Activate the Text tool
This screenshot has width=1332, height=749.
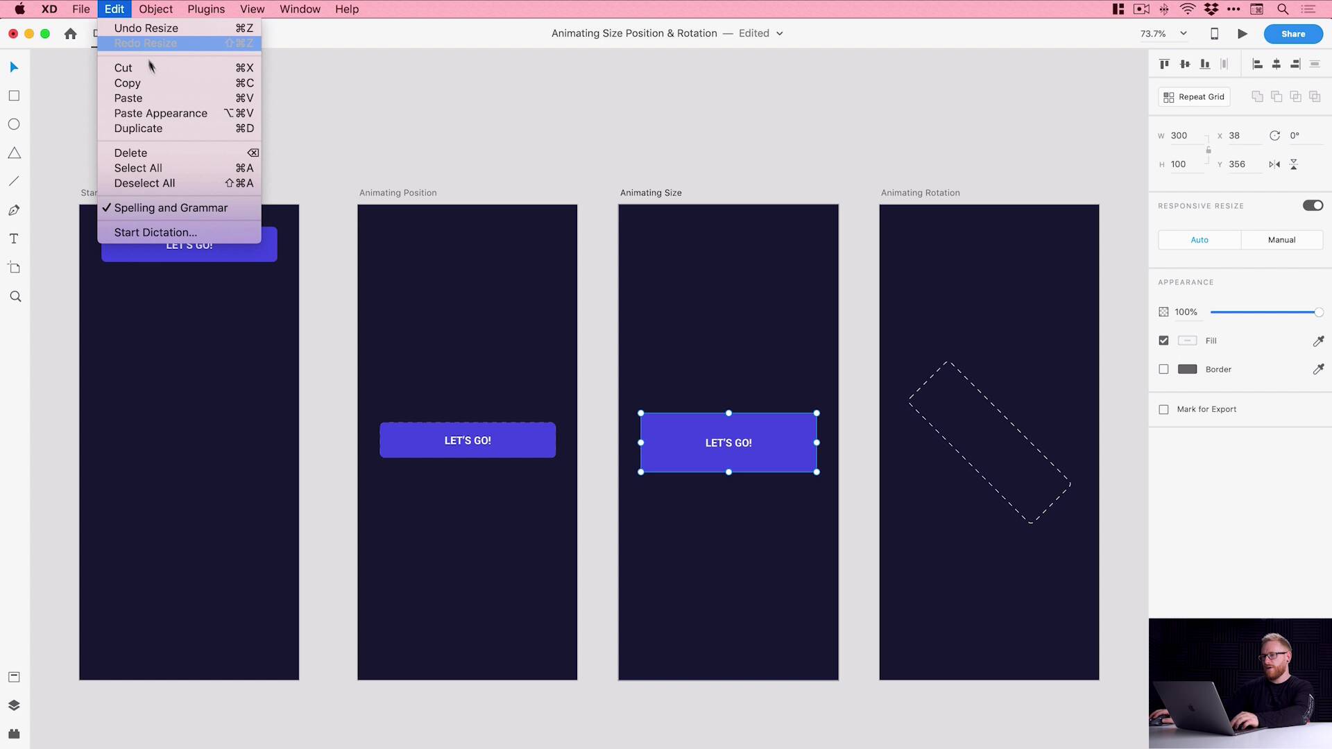point(14,239)
